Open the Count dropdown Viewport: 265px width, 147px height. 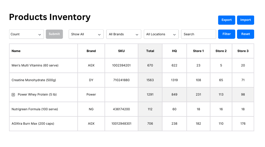pyautogui.click(x=26, y=34)
